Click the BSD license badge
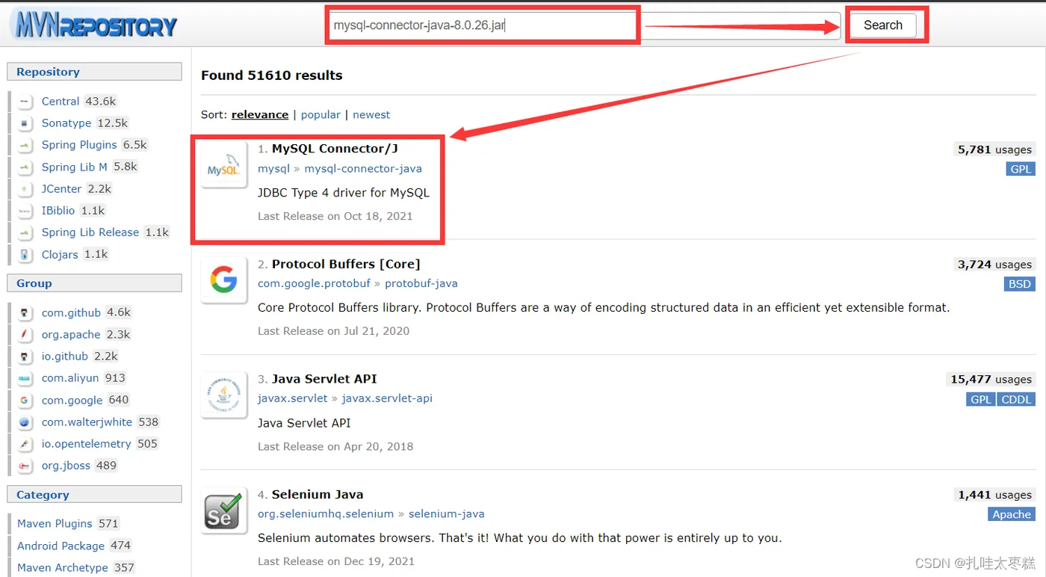Screen dimensions: 1046x577 (1020, 284)
